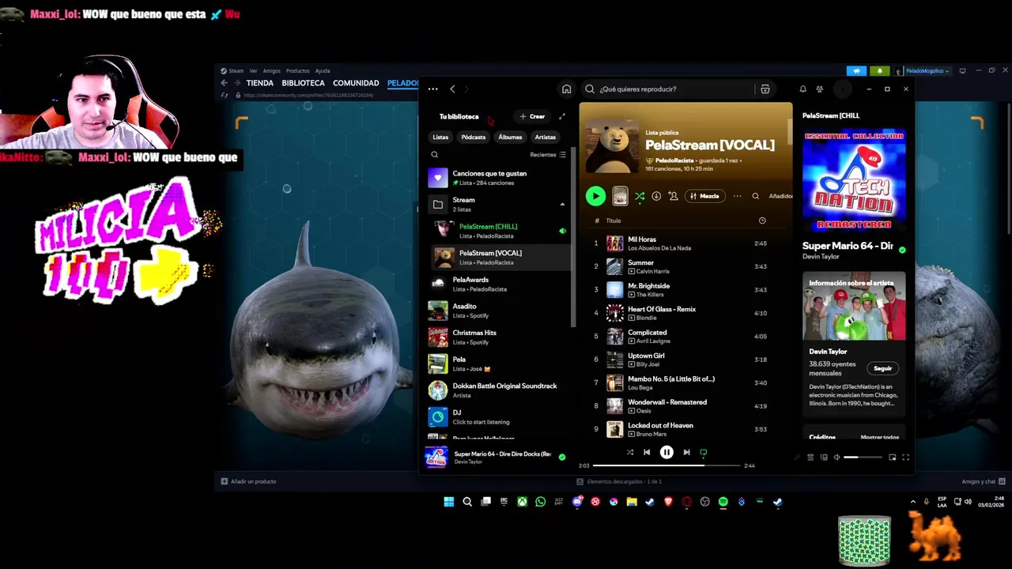The image size is (1012, 569).
Task: Open PelaAwards playlist
Action: click(498, 284)
